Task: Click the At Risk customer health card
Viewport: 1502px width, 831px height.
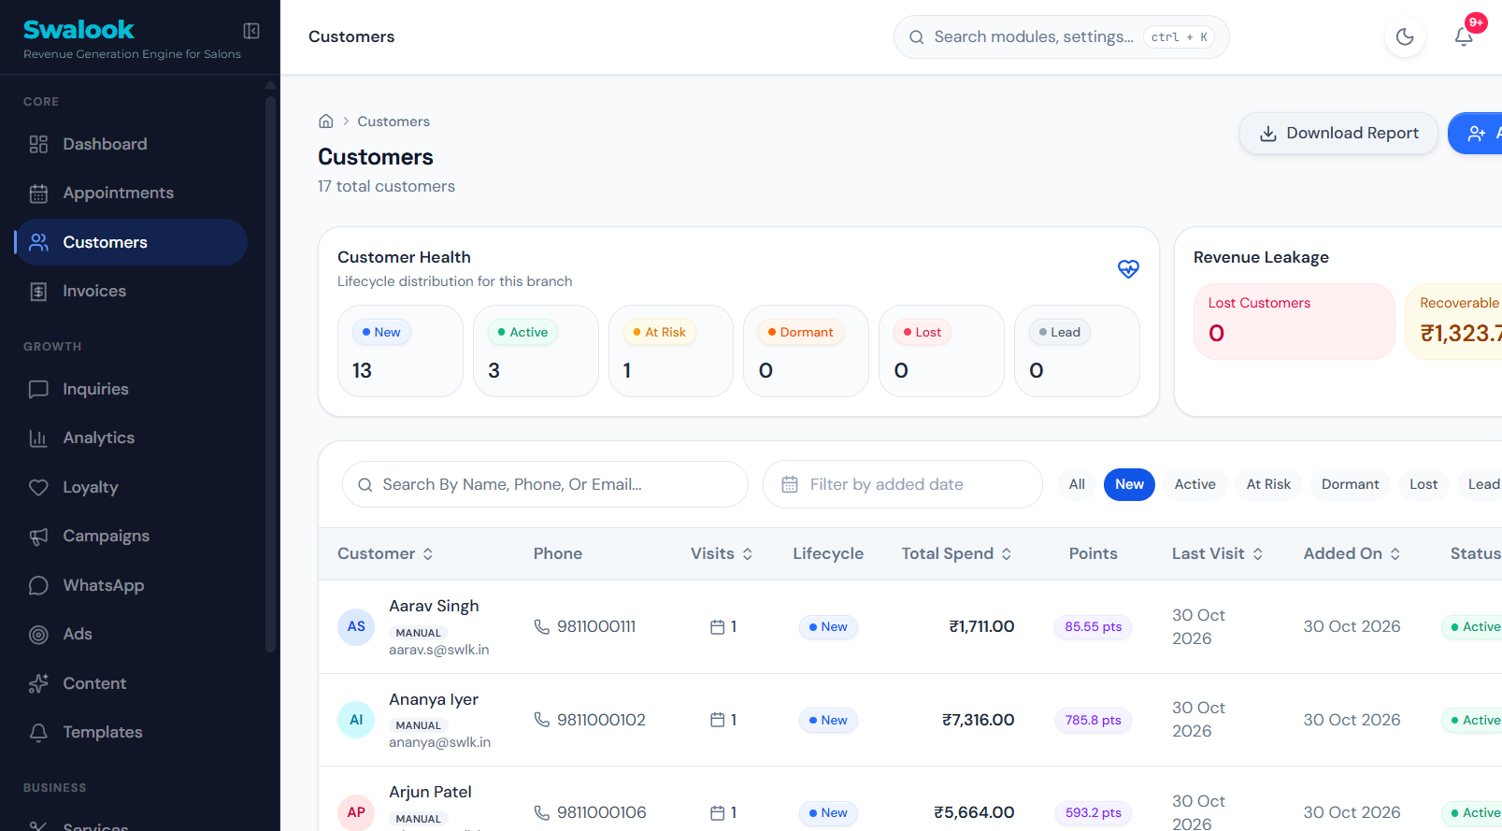Action: pos(671,351)
